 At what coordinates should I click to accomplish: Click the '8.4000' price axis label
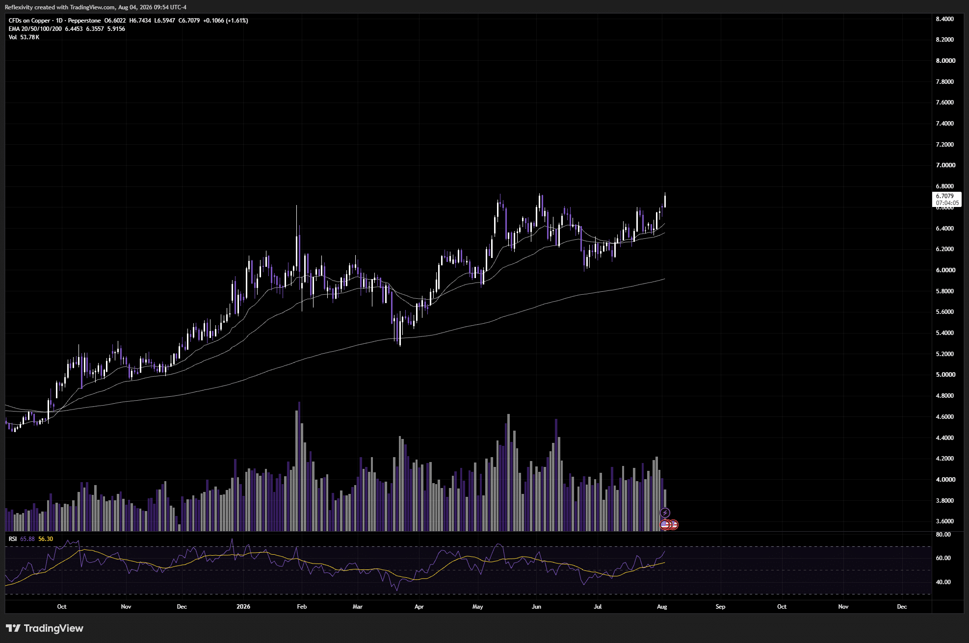pyautogui.click(x=945, y=19)
